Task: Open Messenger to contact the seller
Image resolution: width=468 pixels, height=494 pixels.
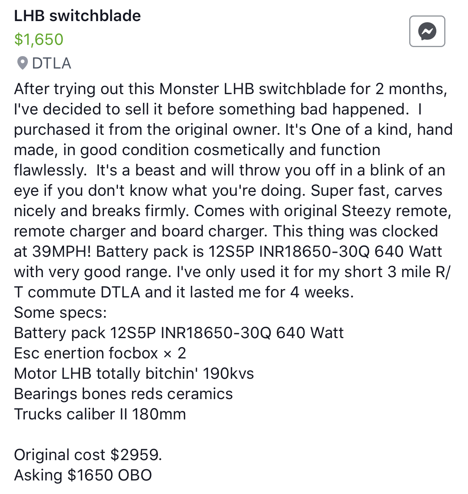Action: tap(427, 31)
